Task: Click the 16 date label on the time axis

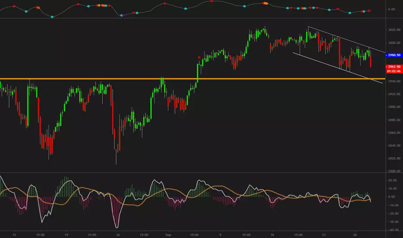Action: pyautogui.click(x=272, y=235)
